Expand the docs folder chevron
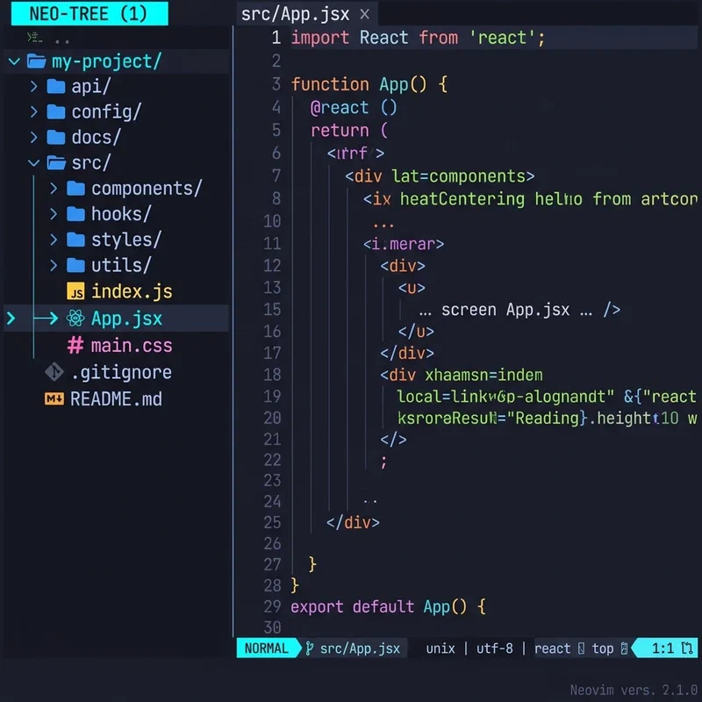702x702 pixels. [34, 138]
